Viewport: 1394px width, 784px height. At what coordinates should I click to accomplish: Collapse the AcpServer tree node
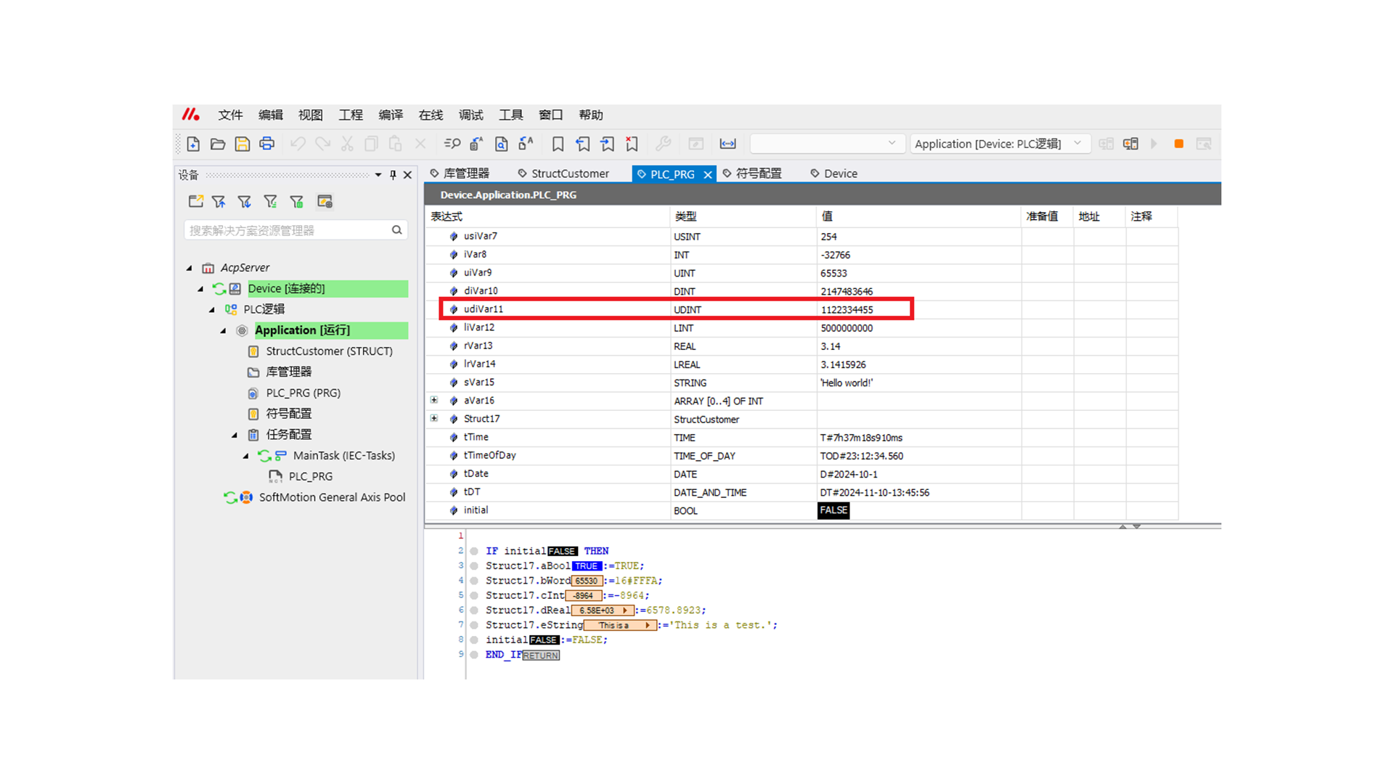(x=189, y=268)
